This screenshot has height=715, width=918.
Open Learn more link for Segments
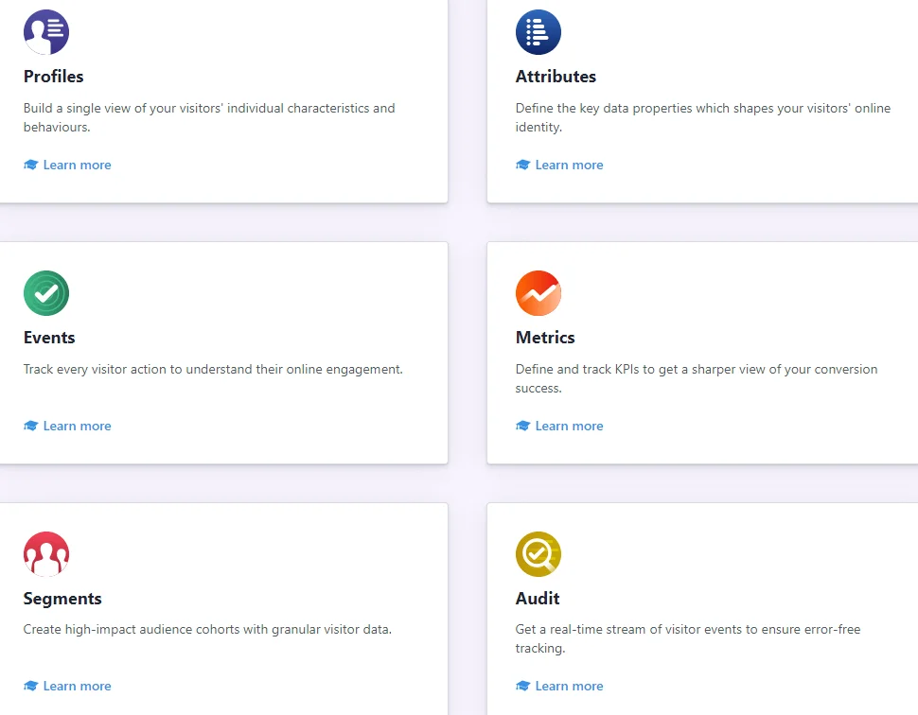click(x=77, y=686)
